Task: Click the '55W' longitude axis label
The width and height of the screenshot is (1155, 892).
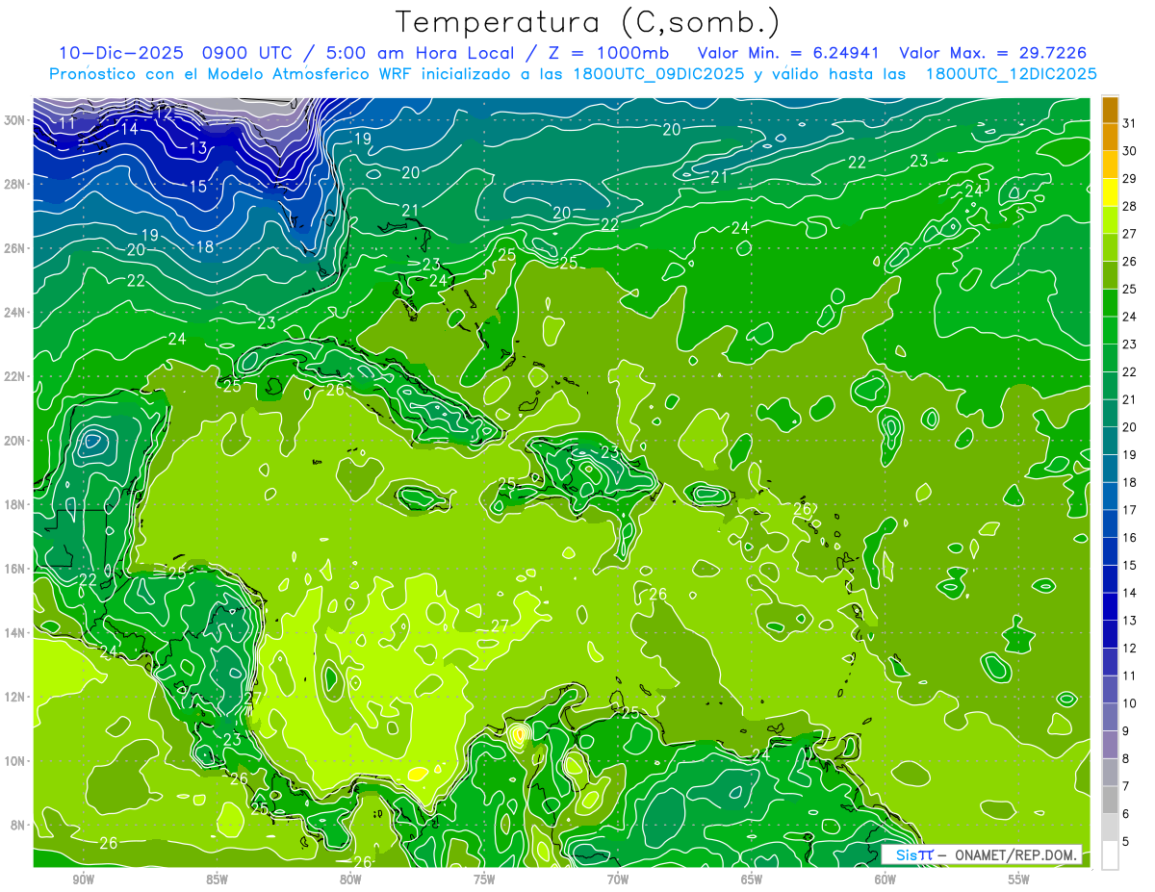Action: (1019, 879)
